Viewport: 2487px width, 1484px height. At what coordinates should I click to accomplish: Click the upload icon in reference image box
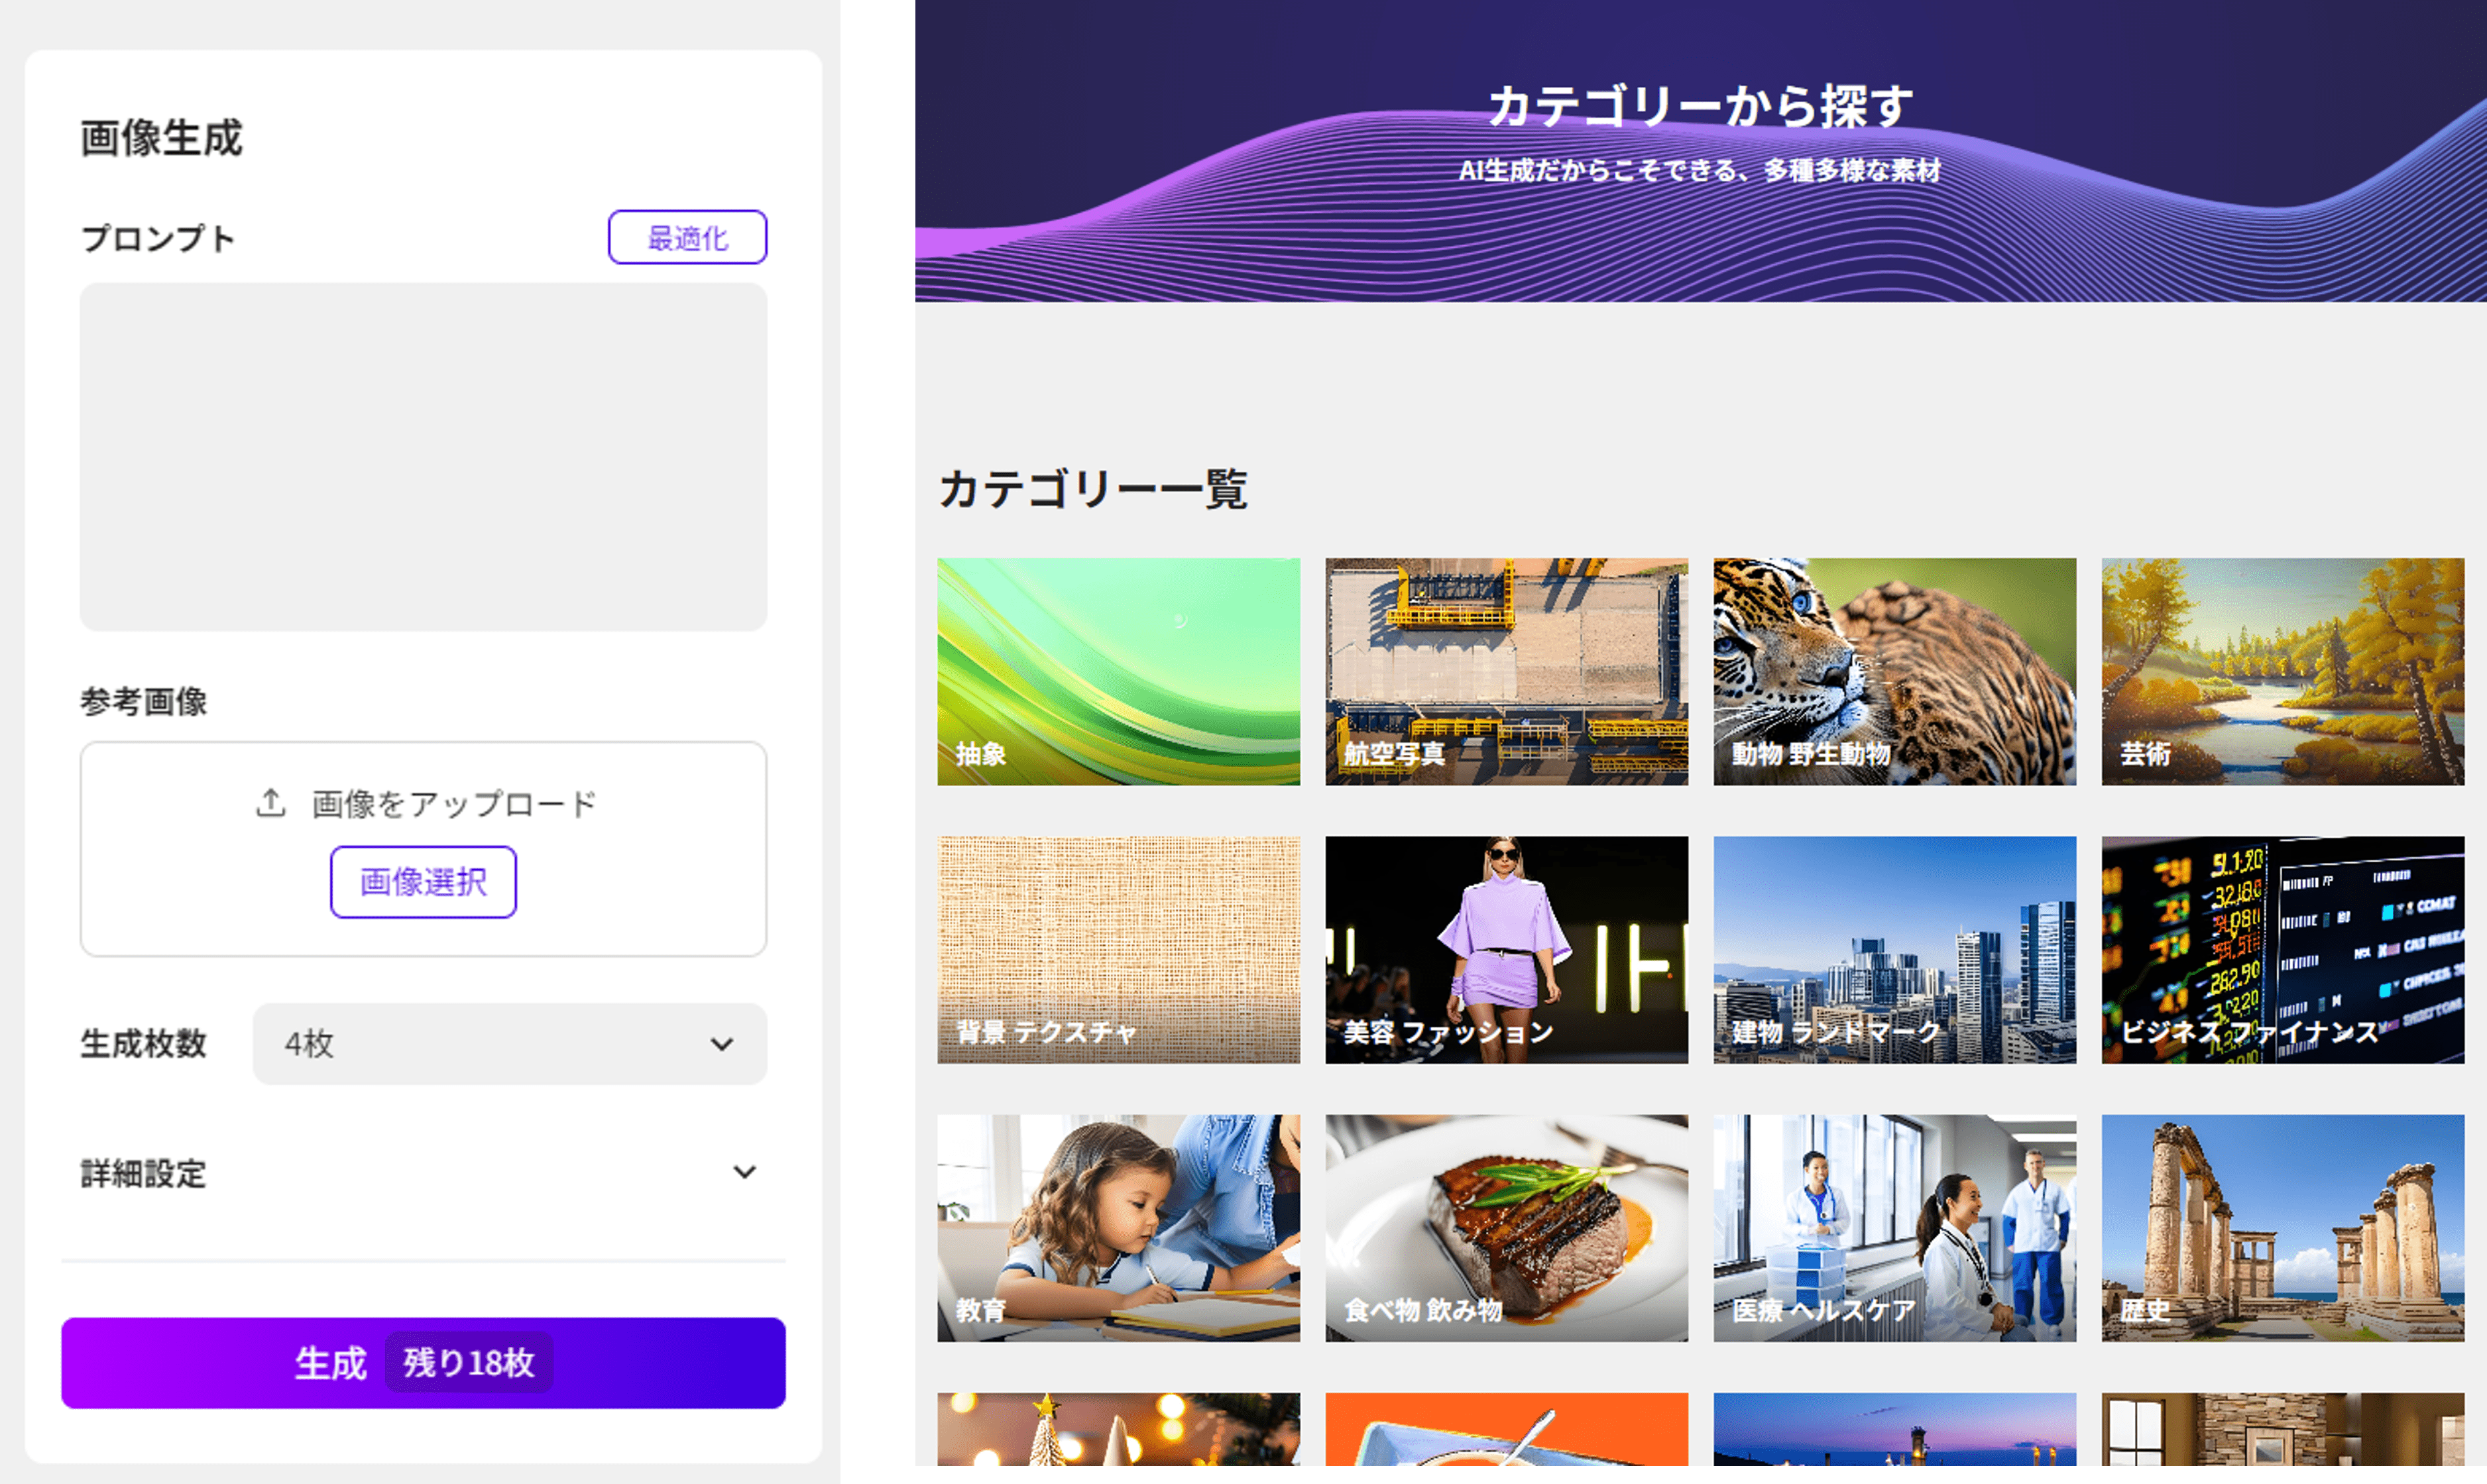pos(271,803)
